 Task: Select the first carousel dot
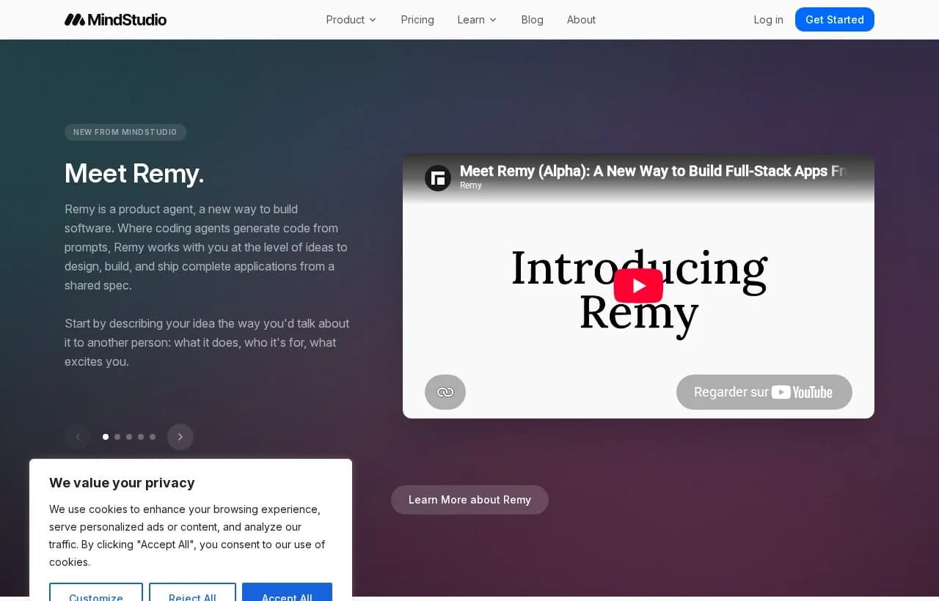click(x=106, y=437)
